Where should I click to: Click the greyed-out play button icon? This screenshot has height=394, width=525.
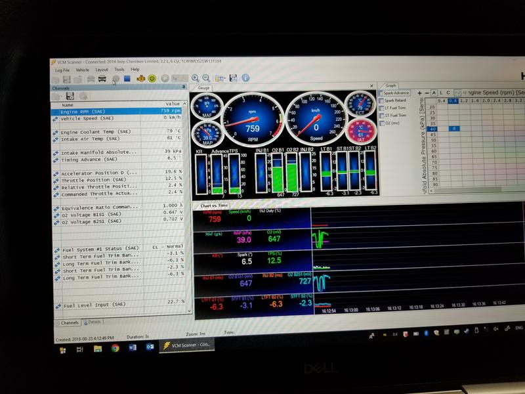[x=165, y=78]
